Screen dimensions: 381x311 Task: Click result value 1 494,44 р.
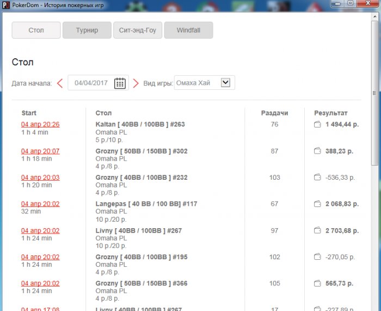coord(342,124)
